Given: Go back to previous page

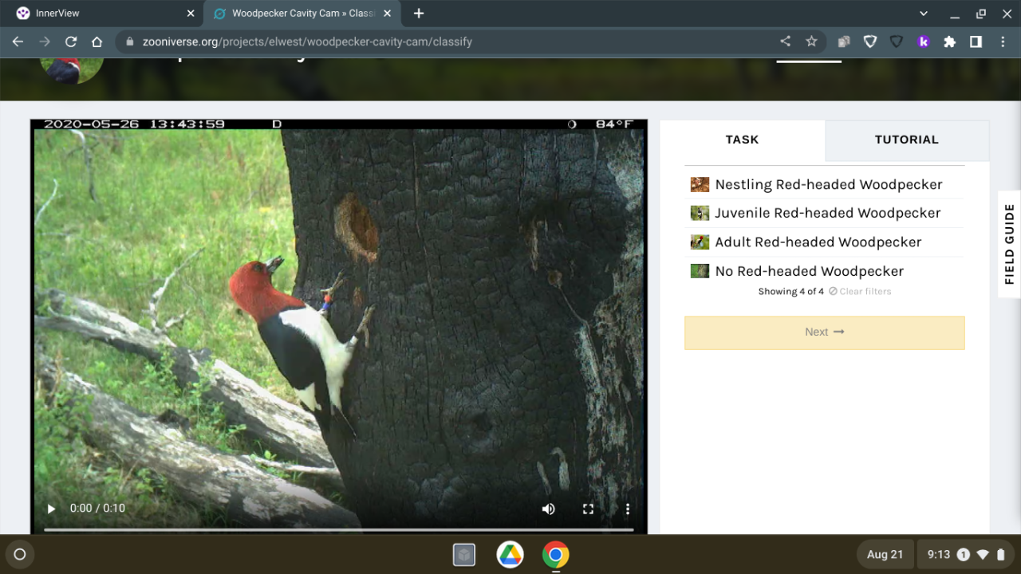Looking at the screenshot, I should 18,41.
